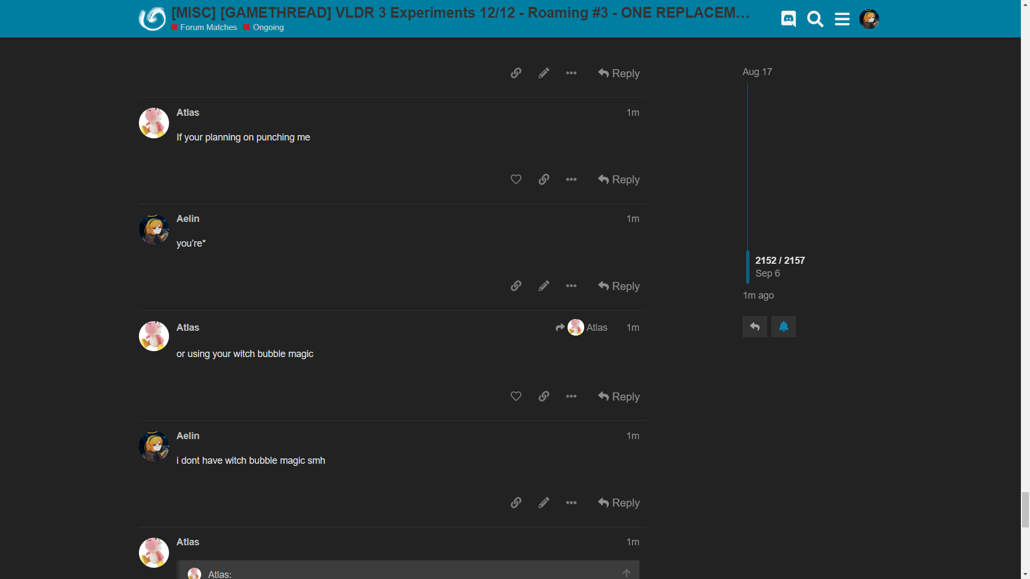
Task: Open the Forum Matches category
Action: point(208,27)
